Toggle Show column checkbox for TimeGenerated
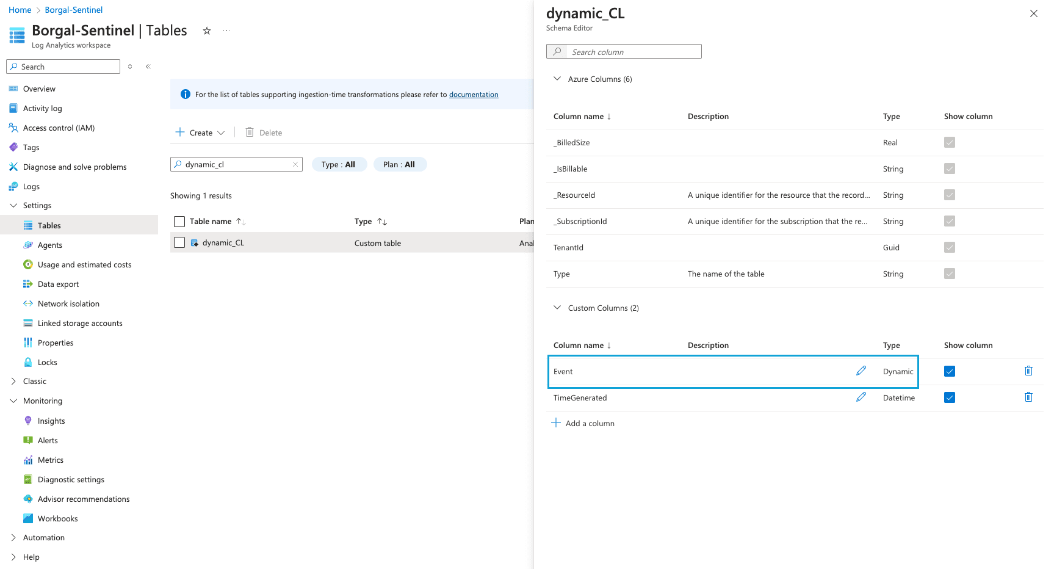The image size is (1054, 569). 950,397
